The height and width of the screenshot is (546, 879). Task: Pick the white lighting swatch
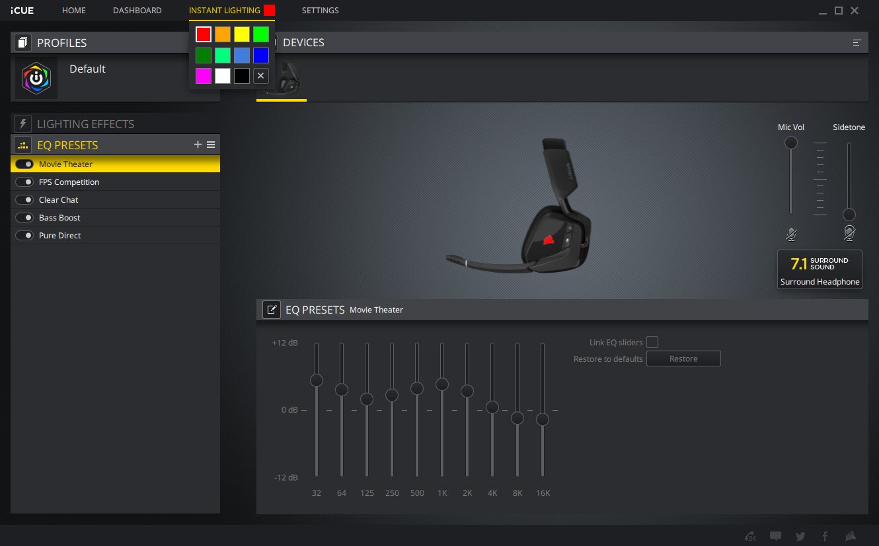(223, 76)
